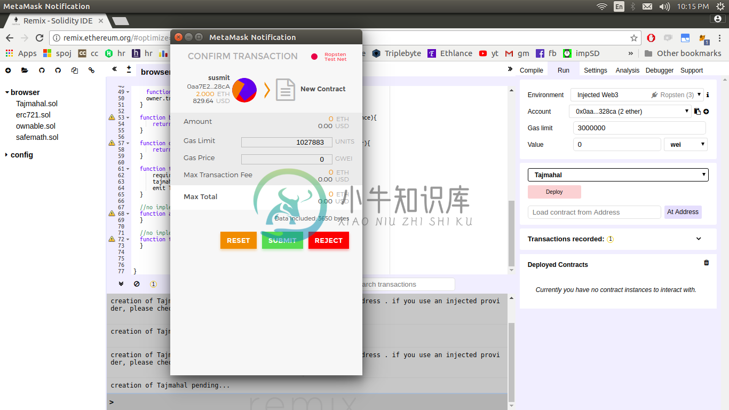This screenshot has width=729, height=410.
Task: Click the warning icon on line 53
Action: point(112,117)
